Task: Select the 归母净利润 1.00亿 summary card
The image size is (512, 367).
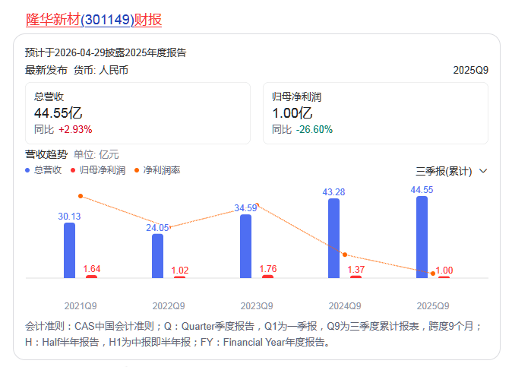Action: (x=375, y=113)
